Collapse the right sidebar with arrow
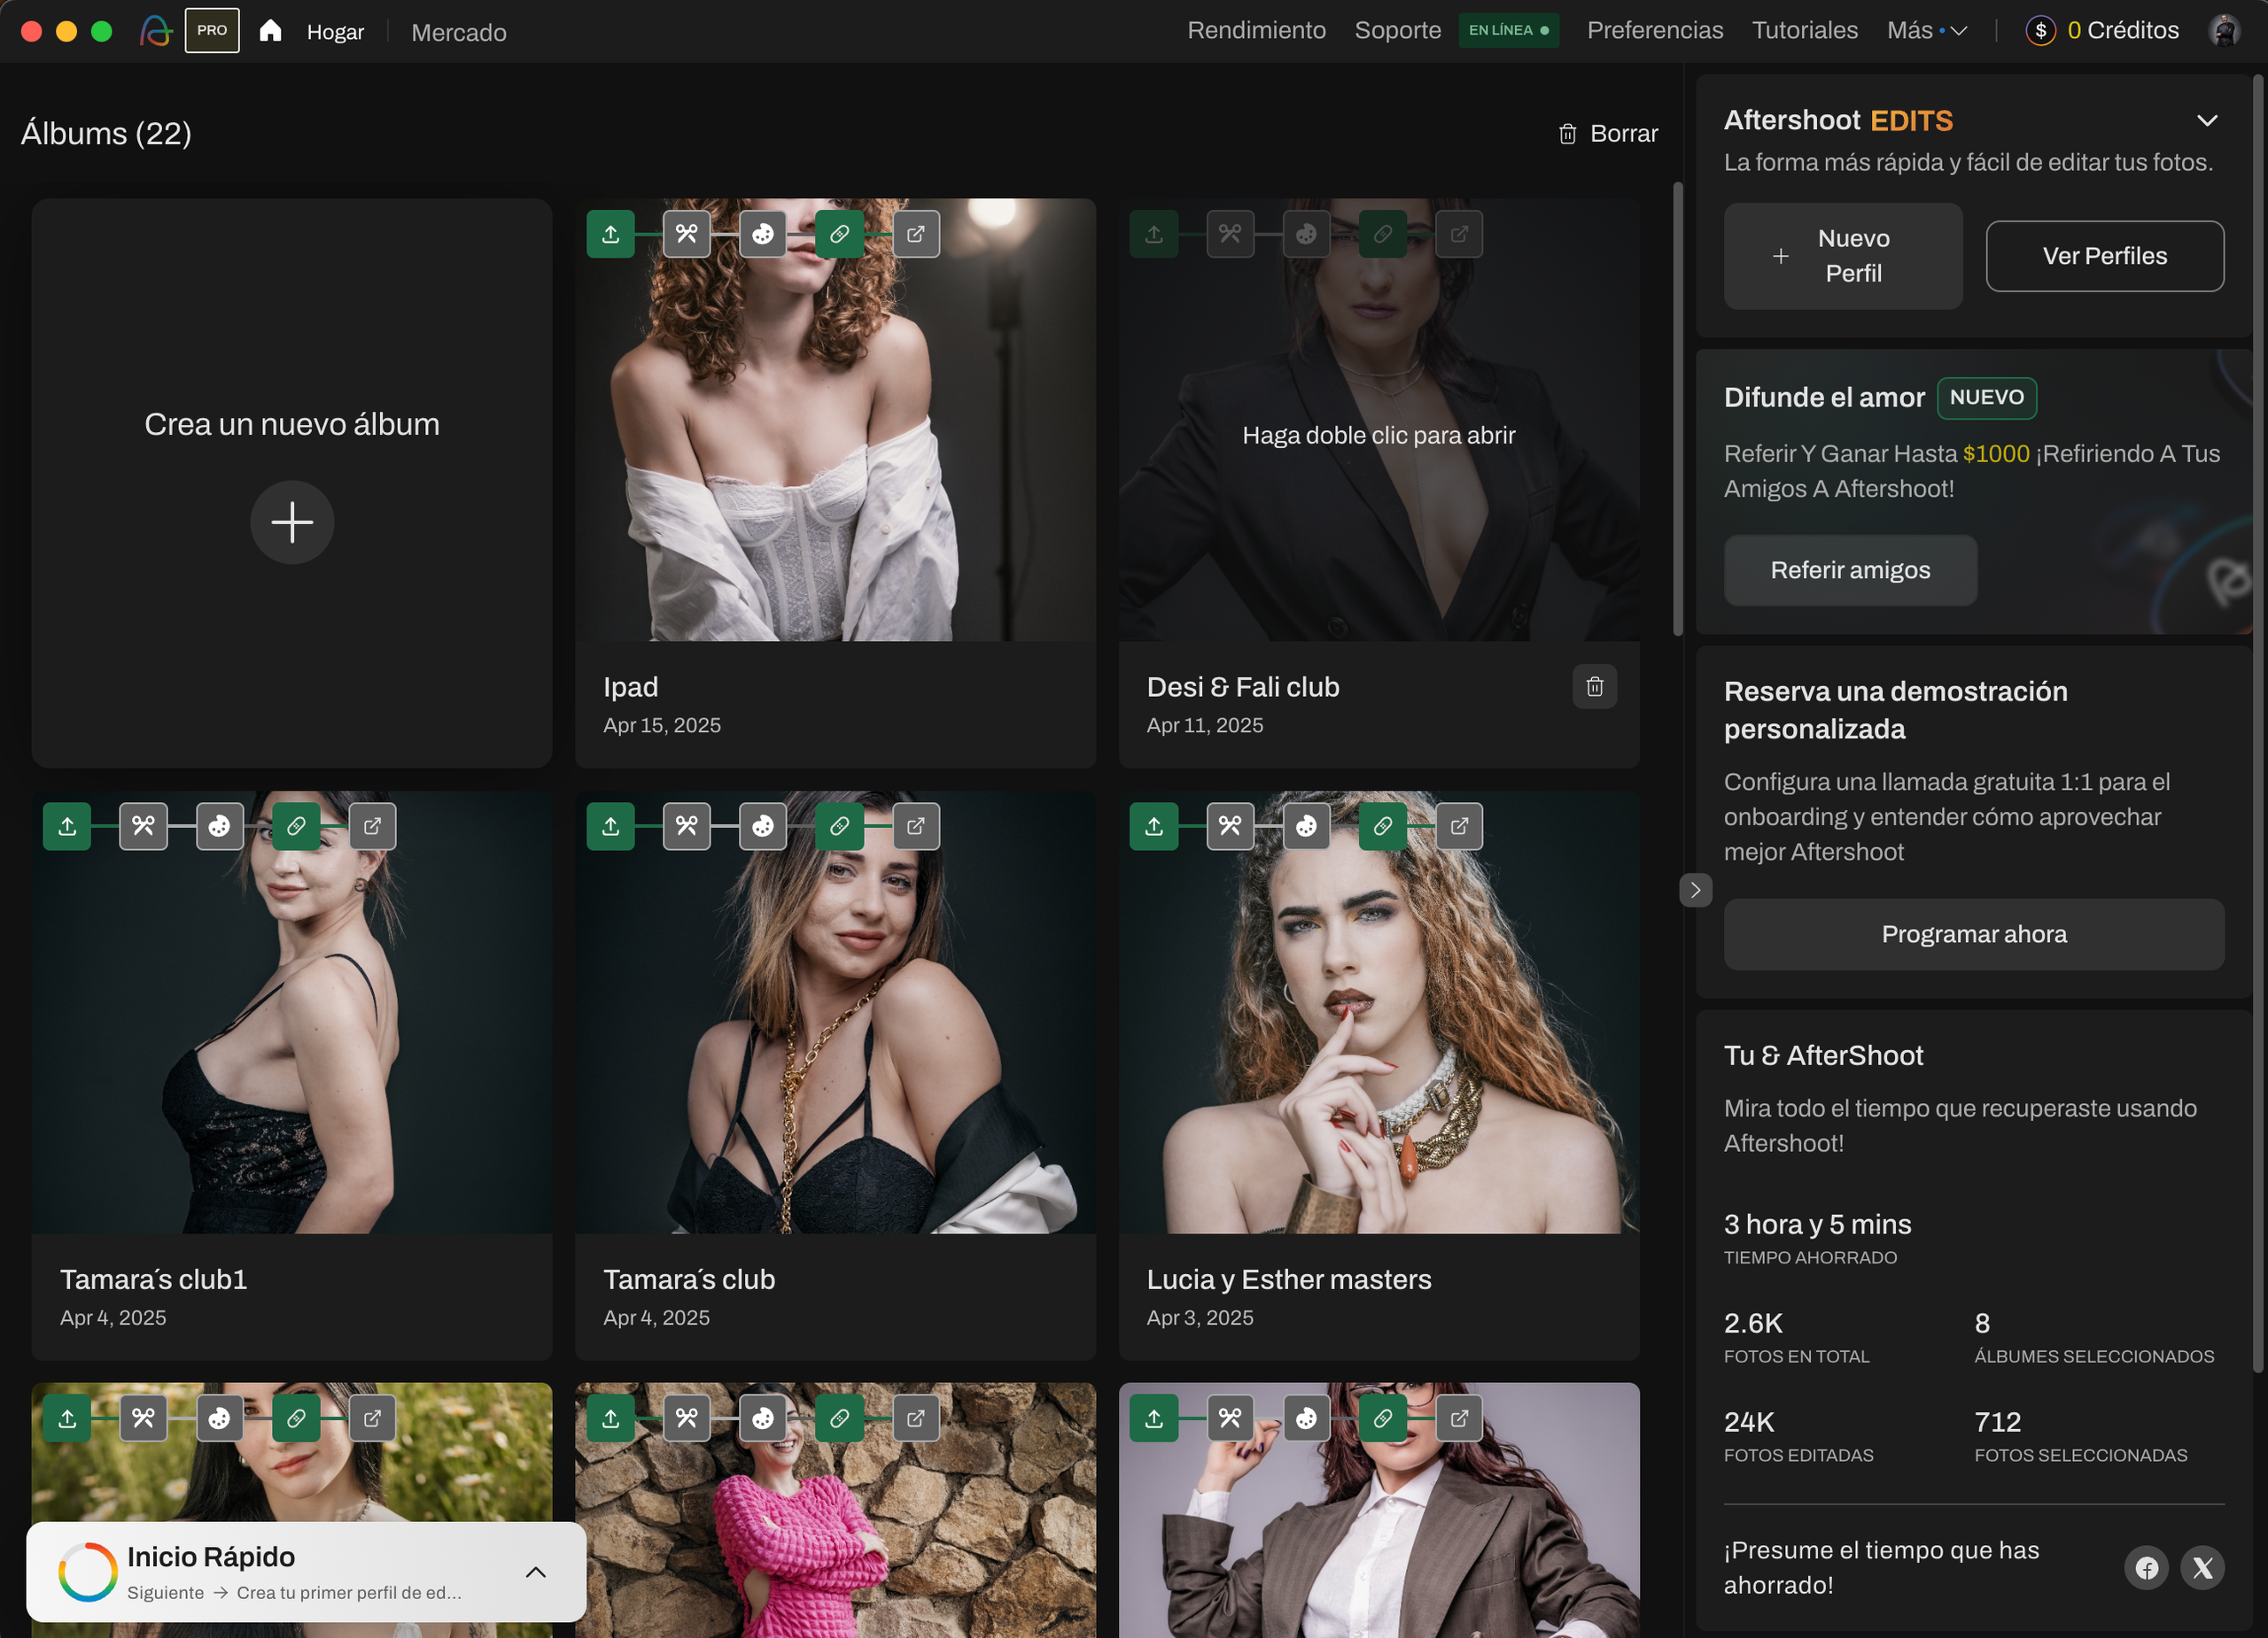 pyautogui.click(x=1695, y=890)
